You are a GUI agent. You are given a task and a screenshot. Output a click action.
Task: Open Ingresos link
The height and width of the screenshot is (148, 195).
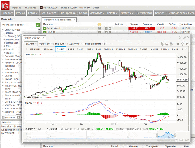(16, 8)
